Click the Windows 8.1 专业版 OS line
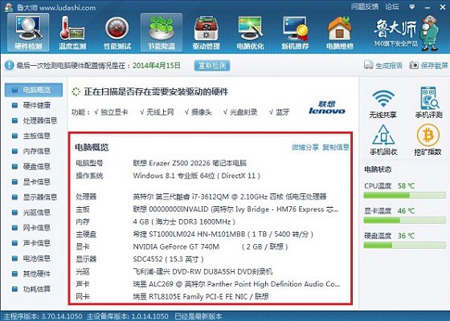Viewport: 450px width, 321px height. click(197, 176)
